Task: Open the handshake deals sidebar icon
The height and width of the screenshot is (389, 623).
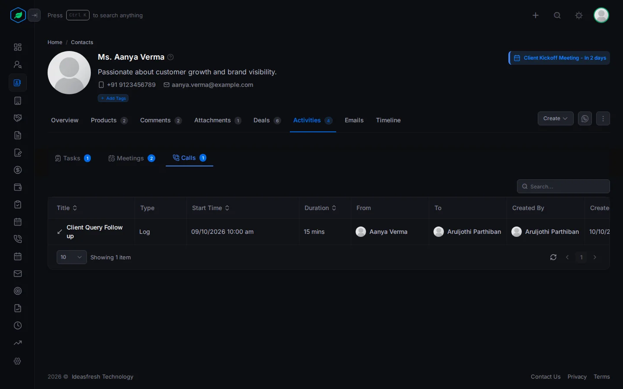Action: point(18,118)
